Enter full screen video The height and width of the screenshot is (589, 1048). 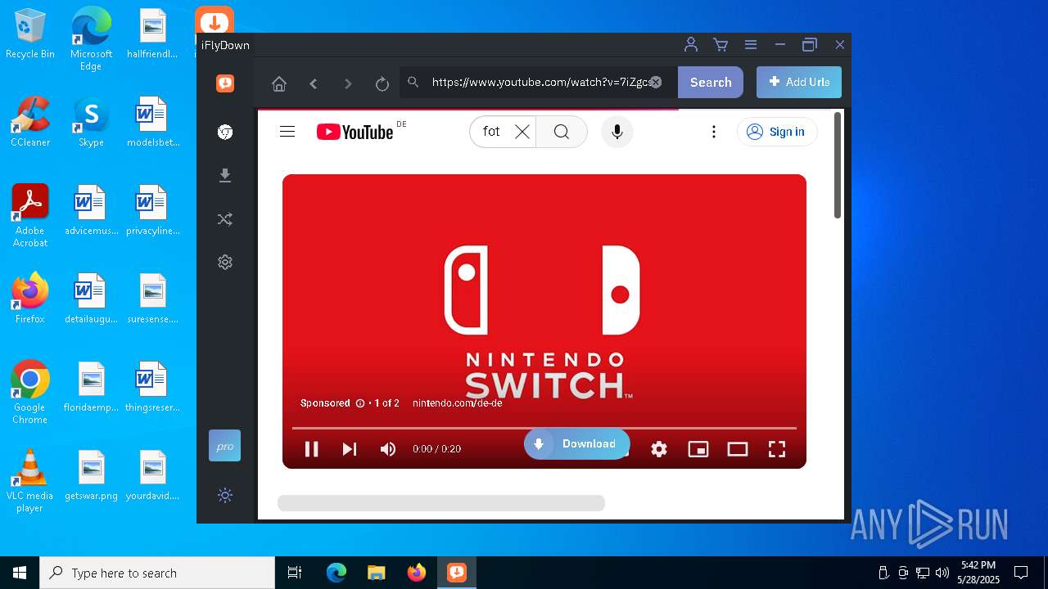tap(777, 448)
